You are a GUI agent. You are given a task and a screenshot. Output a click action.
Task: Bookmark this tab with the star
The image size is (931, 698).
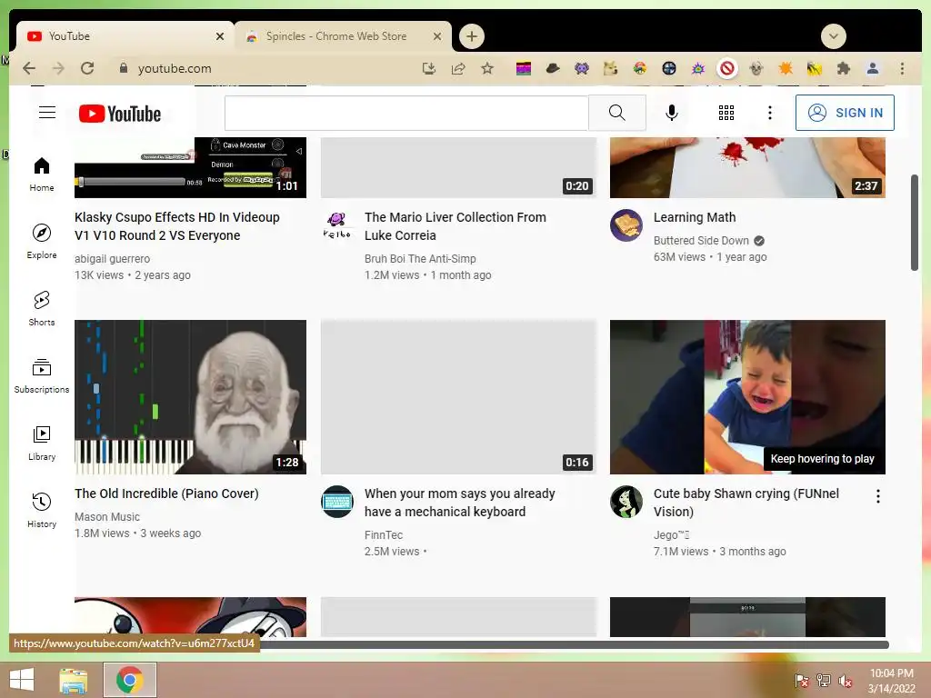coord(487,68)
